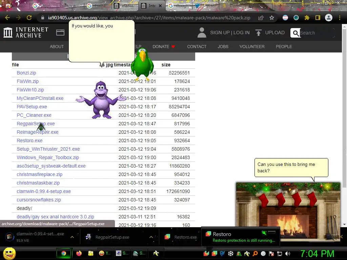The height and width of the screenshot is (260, 347).
Task: Click the green parrot desktop character
Action: (142, 64)
